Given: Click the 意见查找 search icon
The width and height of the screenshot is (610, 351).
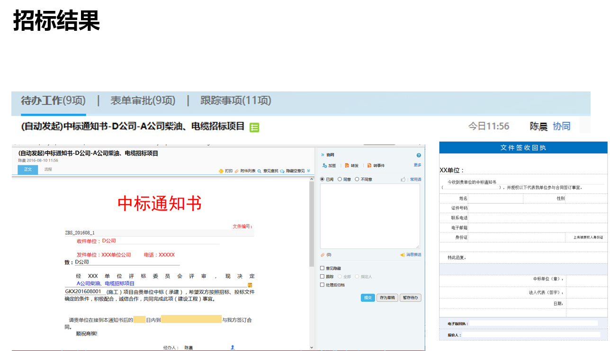Looking at the screenshot, I should (x=260, y=171).
